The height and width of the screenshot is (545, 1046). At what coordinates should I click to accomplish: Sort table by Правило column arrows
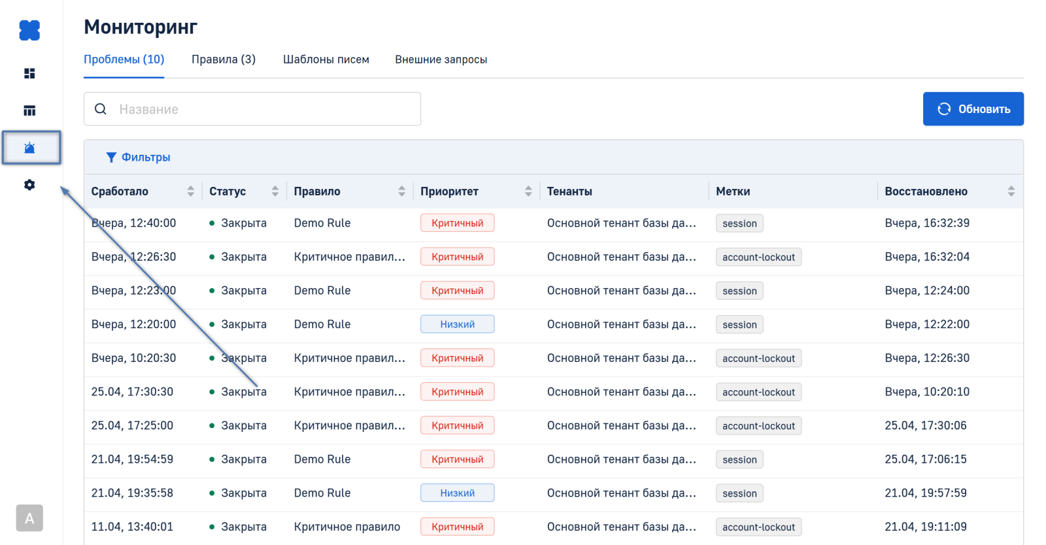[401, 191]
